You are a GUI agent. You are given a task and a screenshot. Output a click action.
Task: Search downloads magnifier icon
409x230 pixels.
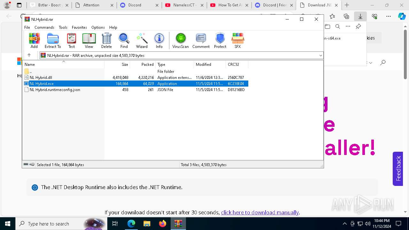tap(338, 27)
